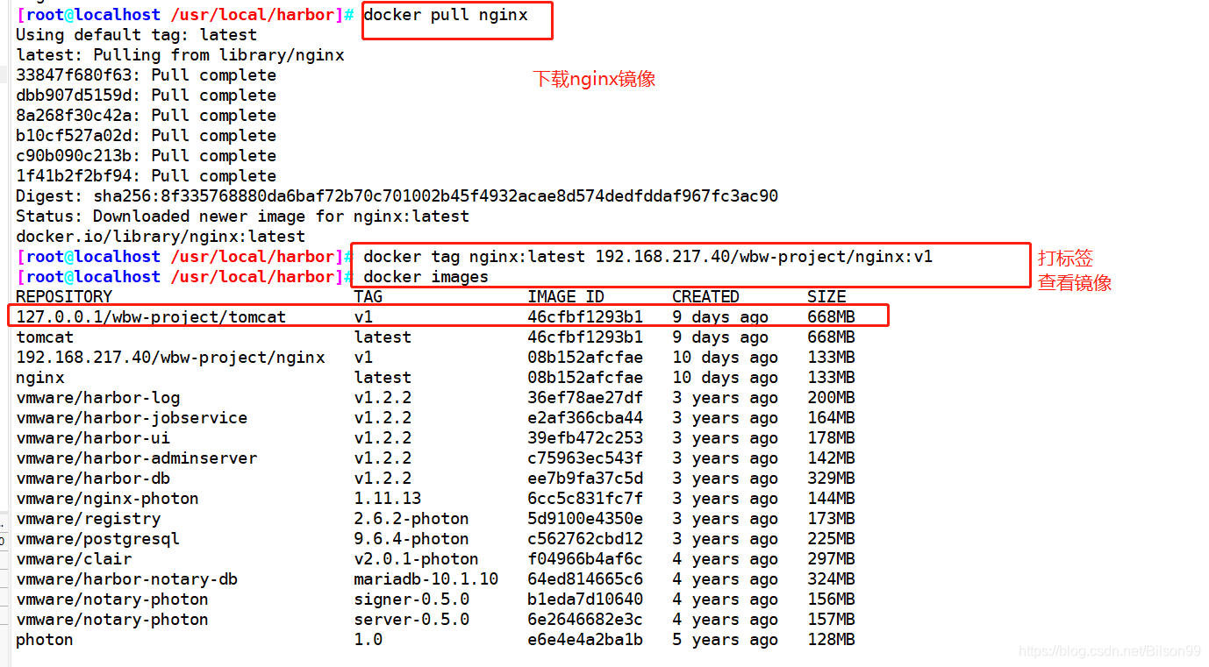Image resolution: width=1209 pixels, height=667 pixels.
Task: Click the 'latest: Pulling from library/nginx' line
Action: (180, 55)
